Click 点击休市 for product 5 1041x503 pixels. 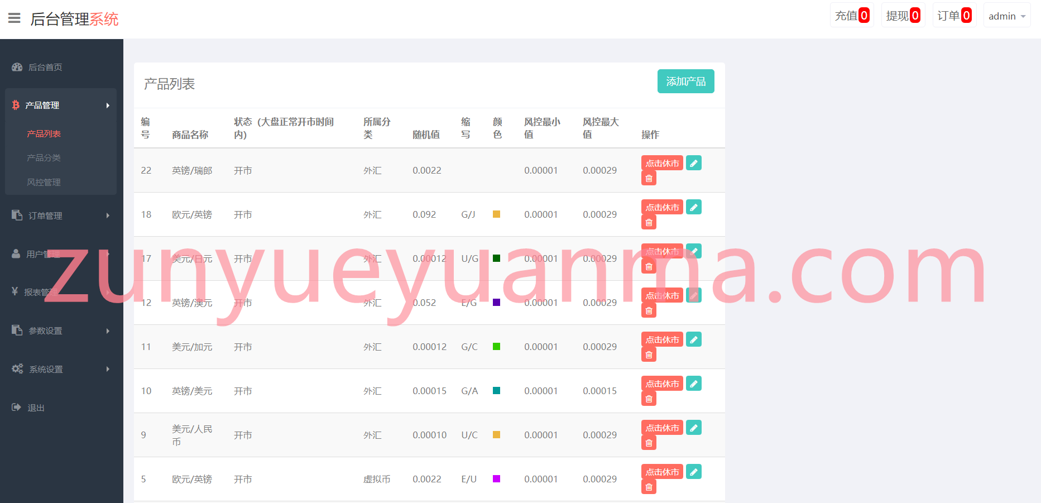tap(662, 472)
